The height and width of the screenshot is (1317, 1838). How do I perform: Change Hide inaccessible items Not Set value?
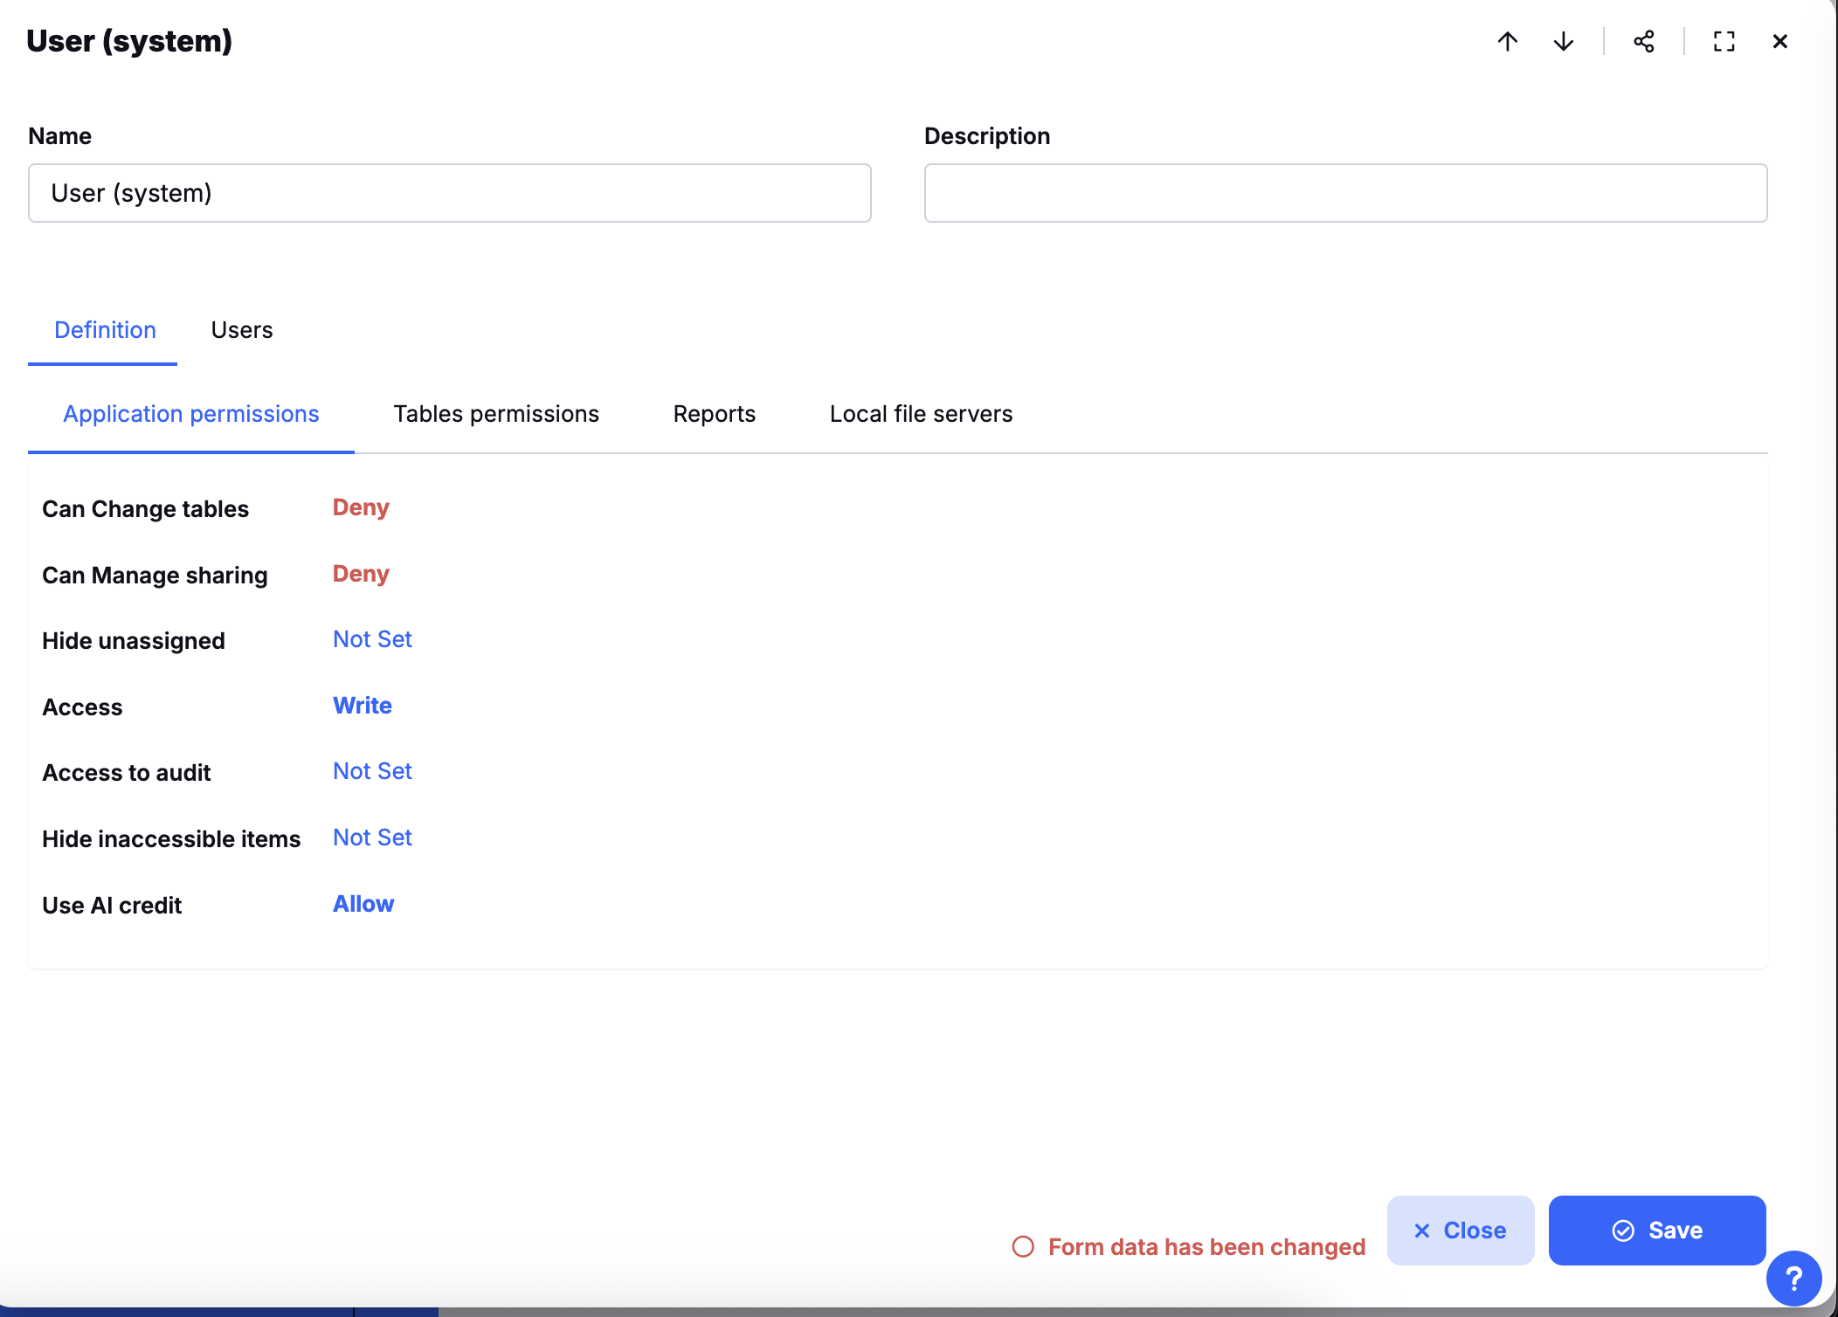pos(372,838)
